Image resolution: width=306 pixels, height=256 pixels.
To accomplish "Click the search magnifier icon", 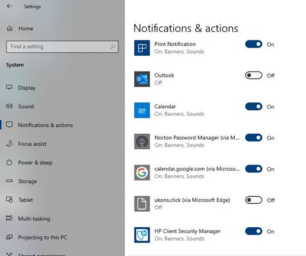I will (x=113, y=46).
